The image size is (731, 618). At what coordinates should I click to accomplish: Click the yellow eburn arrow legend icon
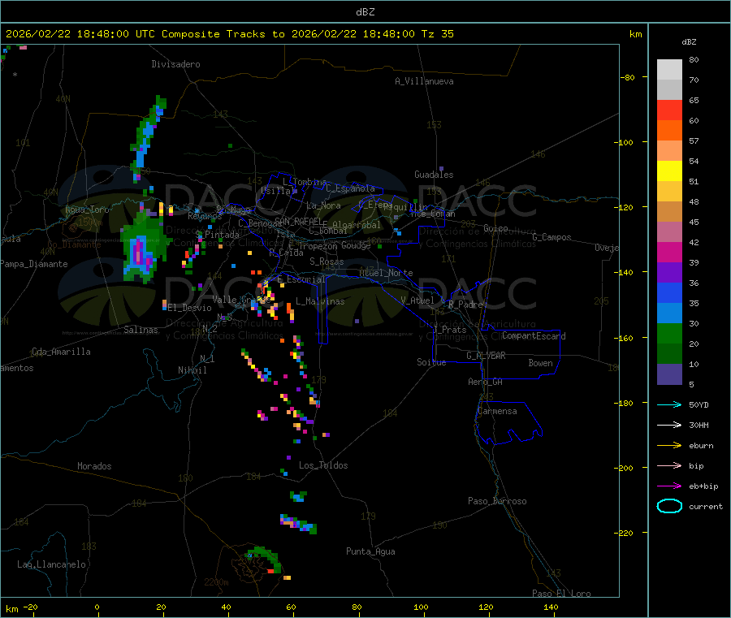coord(669,446)
